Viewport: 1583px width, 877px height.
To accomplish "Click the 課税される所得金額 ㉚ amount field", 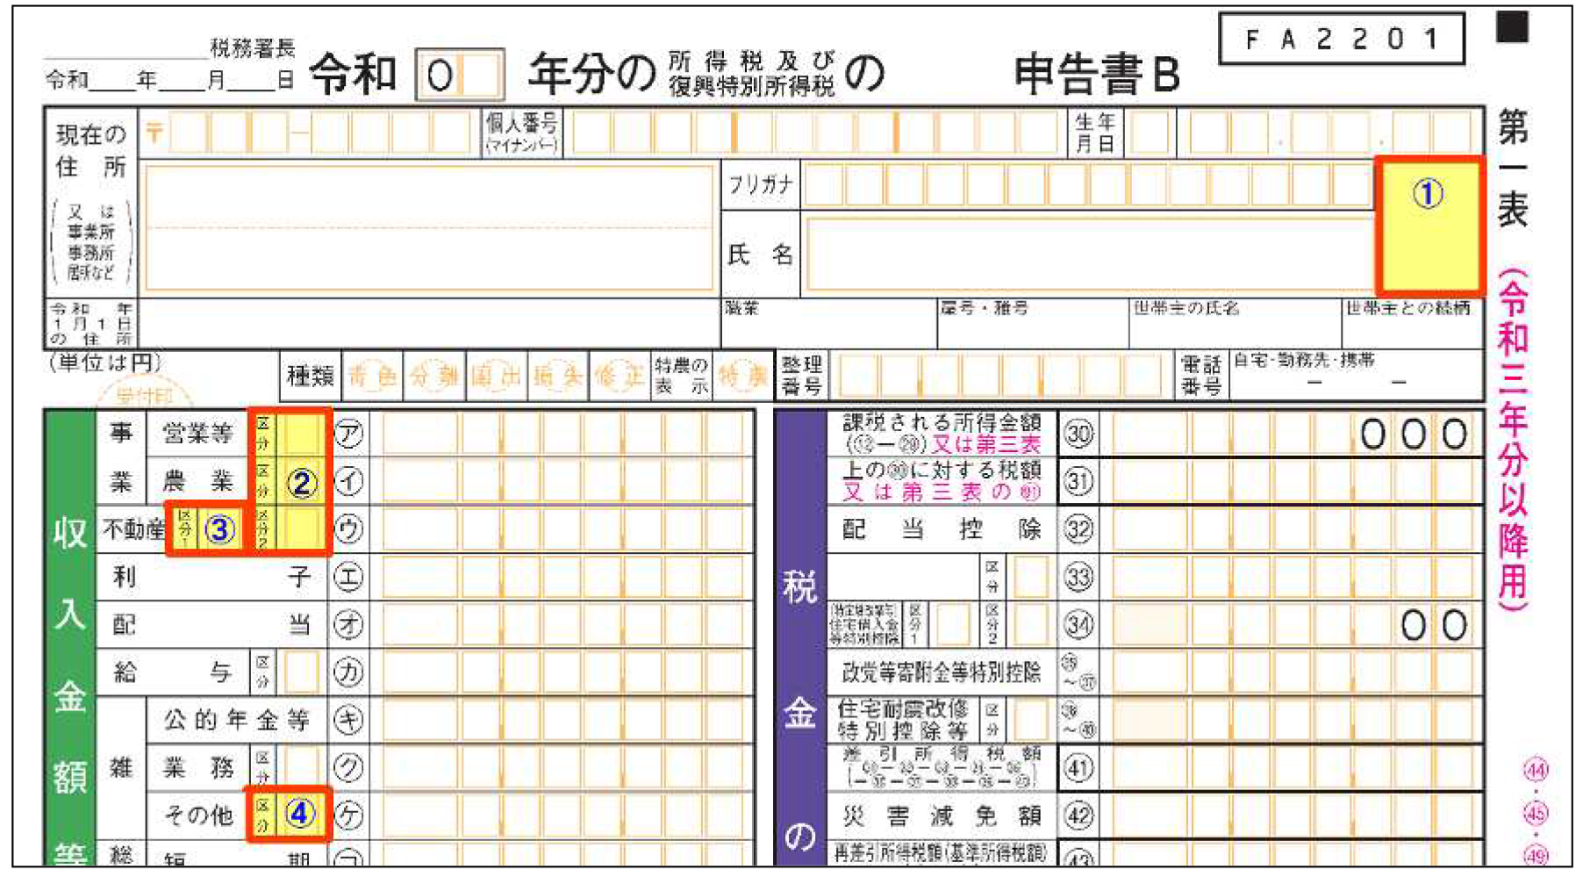I will [x=1291, y=434].
